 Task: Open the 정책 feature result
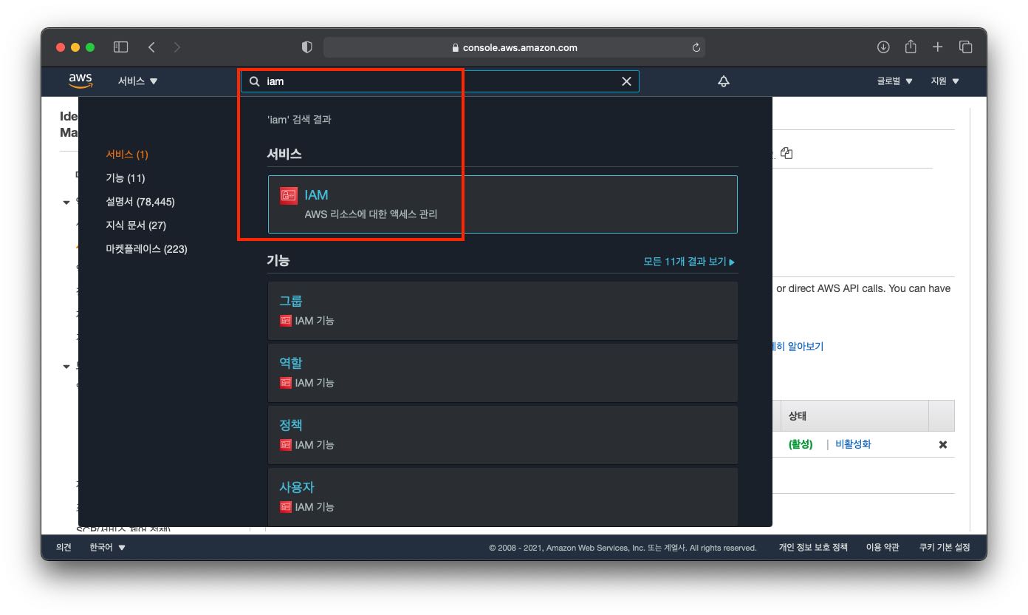point(502,435)
